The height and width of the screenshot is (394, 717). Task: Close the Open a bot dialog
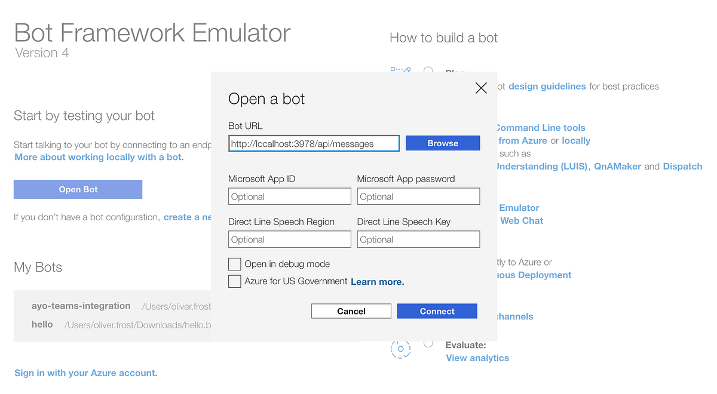pos(481,88)
